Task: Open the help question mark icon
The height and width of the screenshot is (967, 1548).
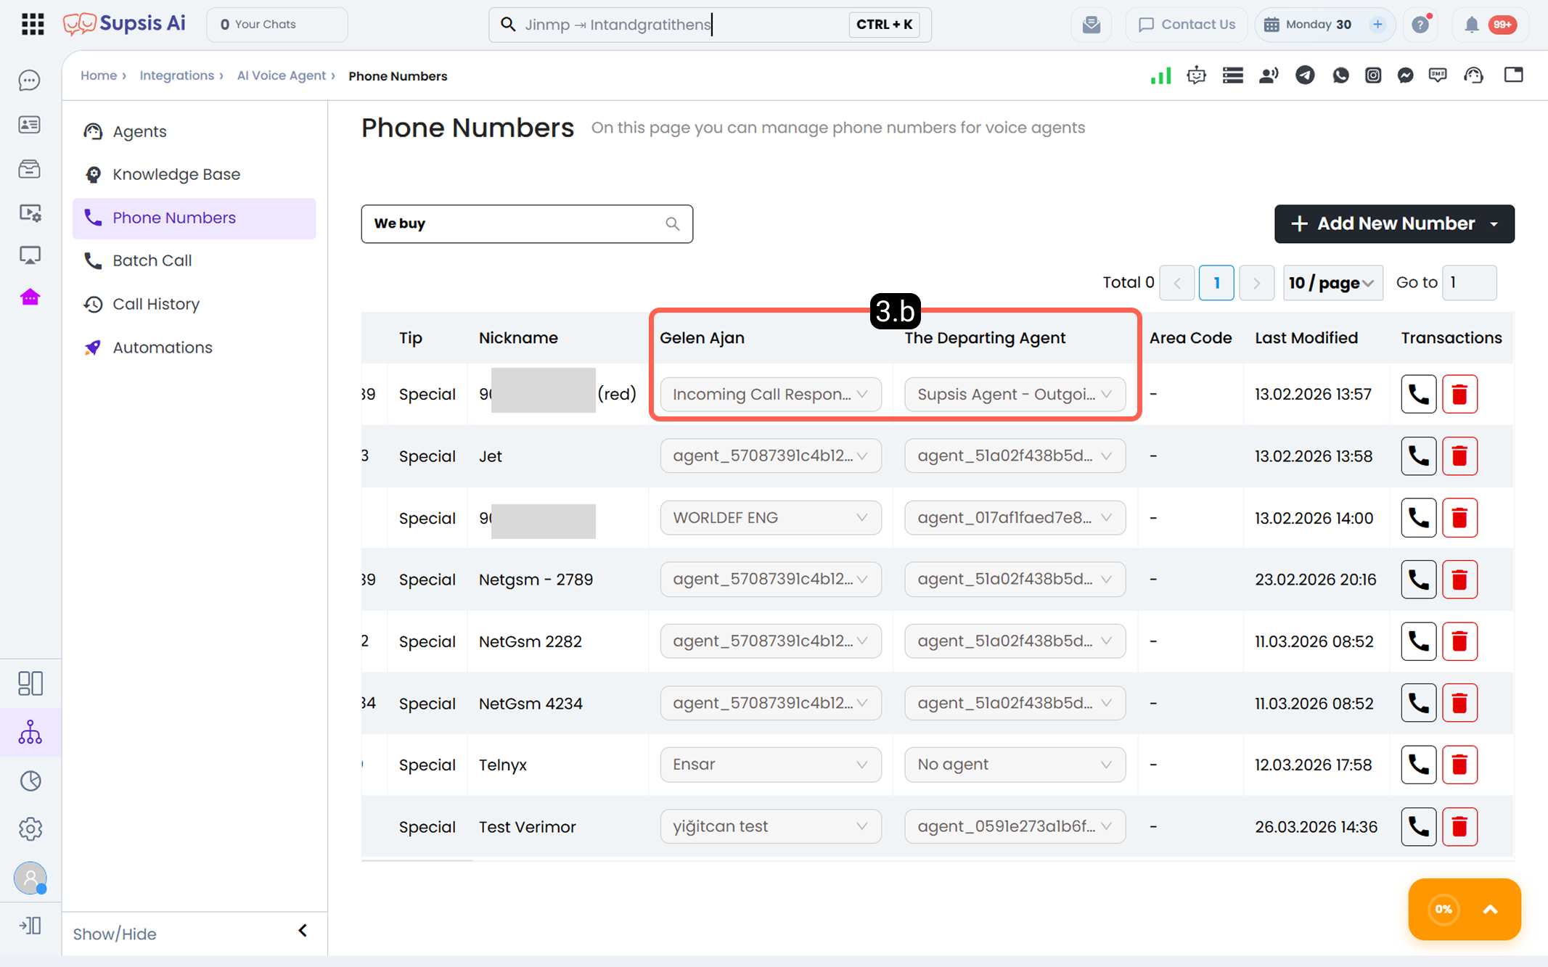Action: [x=1420, y=25]
